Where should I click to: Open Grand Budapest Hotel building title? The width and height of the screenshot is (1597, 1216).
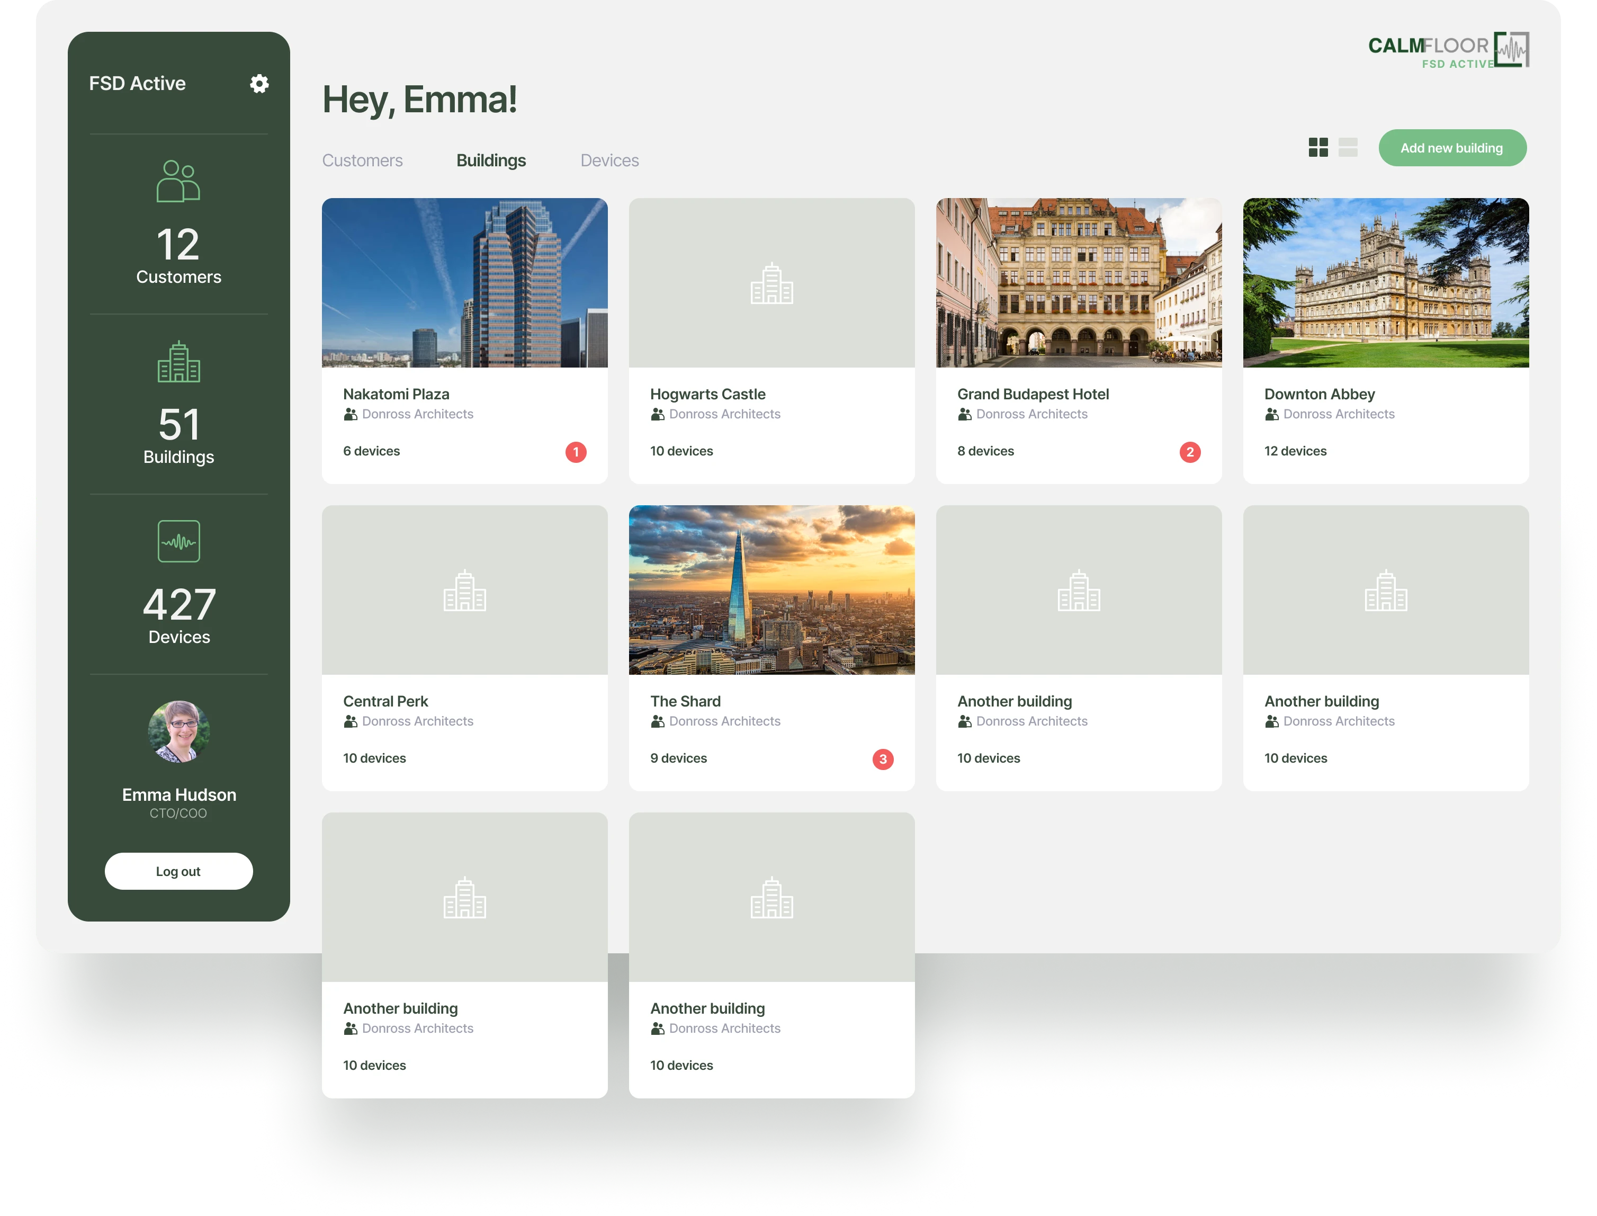click(1033, 394)
